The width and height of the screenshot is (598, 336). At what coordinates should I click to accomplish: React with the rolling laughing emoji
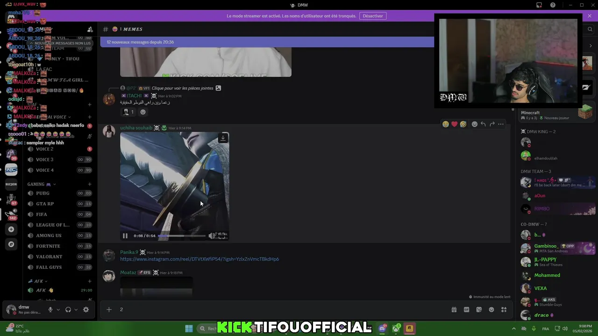(x=463, y=124)
